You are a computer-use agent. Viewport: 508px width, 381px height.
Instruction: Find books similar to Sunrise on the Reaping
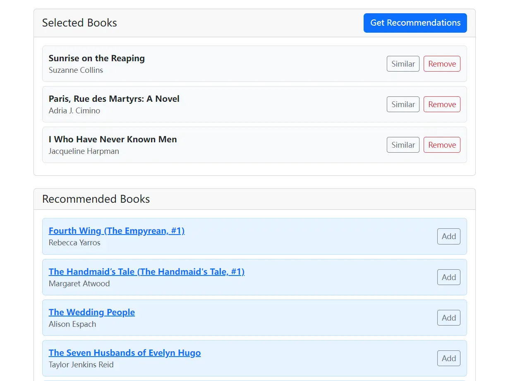[x=403, y=64]
